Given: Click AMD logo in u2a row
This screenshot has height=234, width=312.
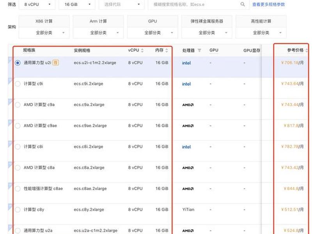Looking at the screenshot, I should 188,231.
